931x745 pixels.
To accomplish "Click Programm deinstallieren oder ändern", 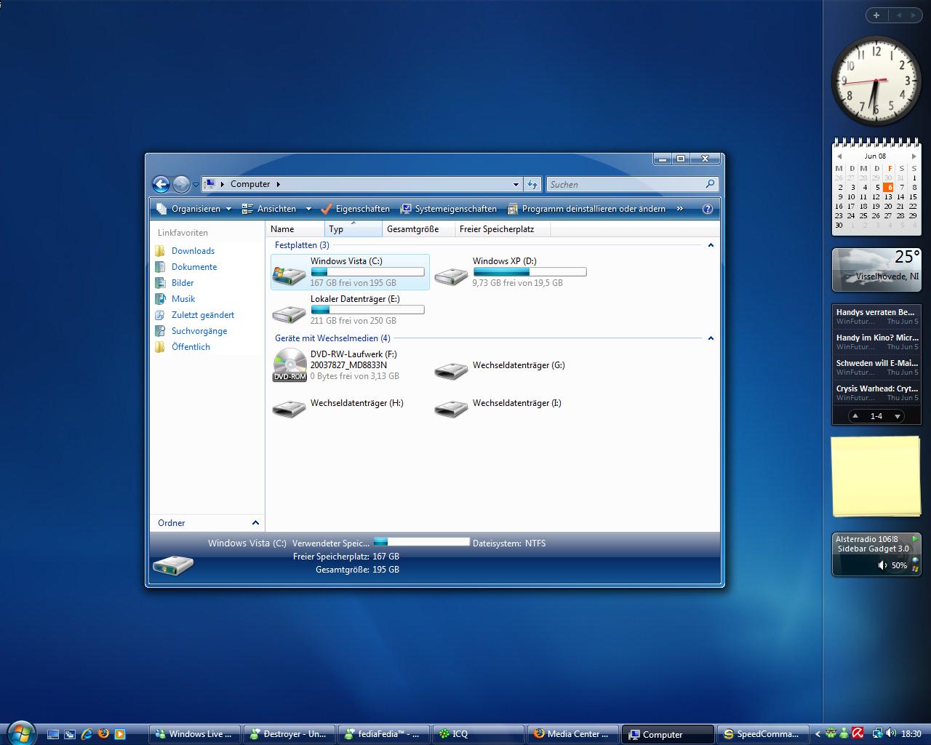I will pos(586,209).
